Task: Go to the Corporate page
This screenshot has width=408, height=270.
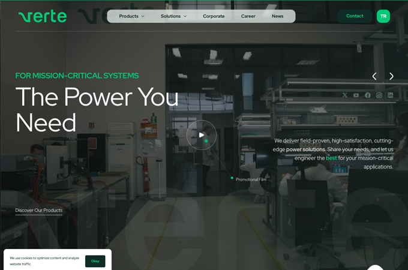Action: (214, 16)
